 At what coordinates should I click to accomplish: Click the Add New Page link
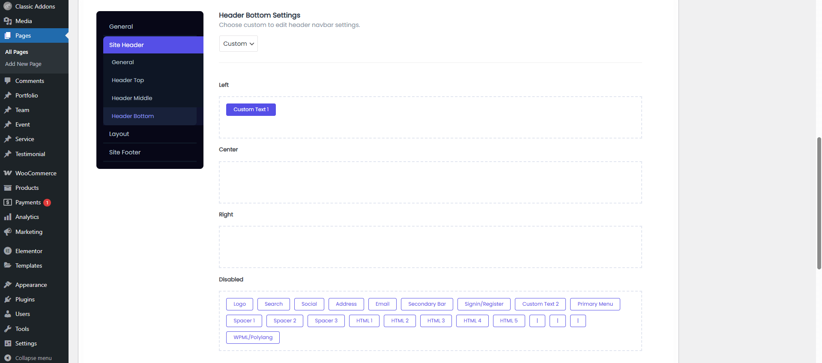coord(23,64)
